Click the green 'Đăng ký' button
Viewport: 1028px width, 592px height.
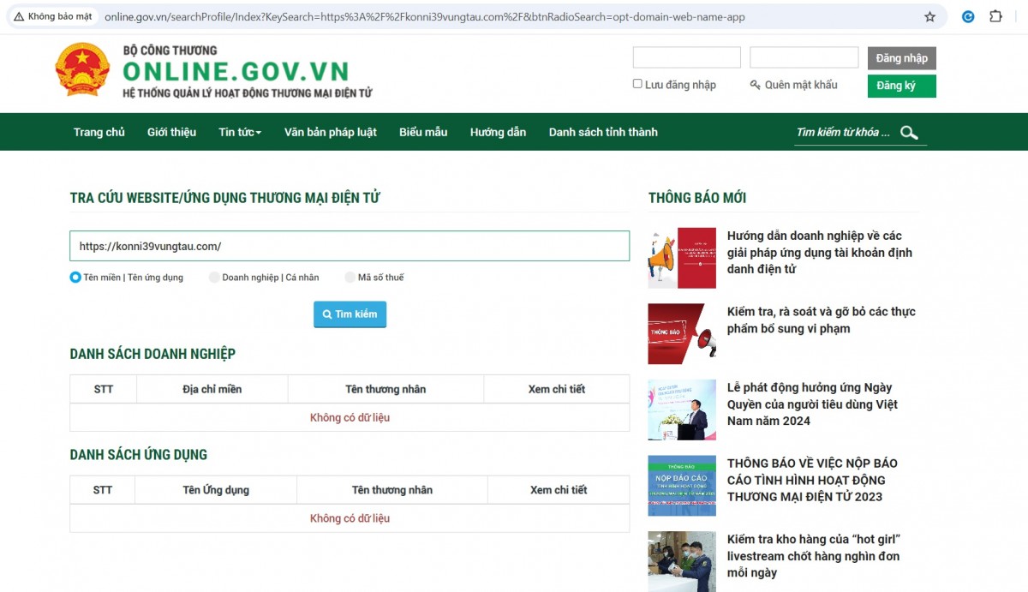(901, 86)
